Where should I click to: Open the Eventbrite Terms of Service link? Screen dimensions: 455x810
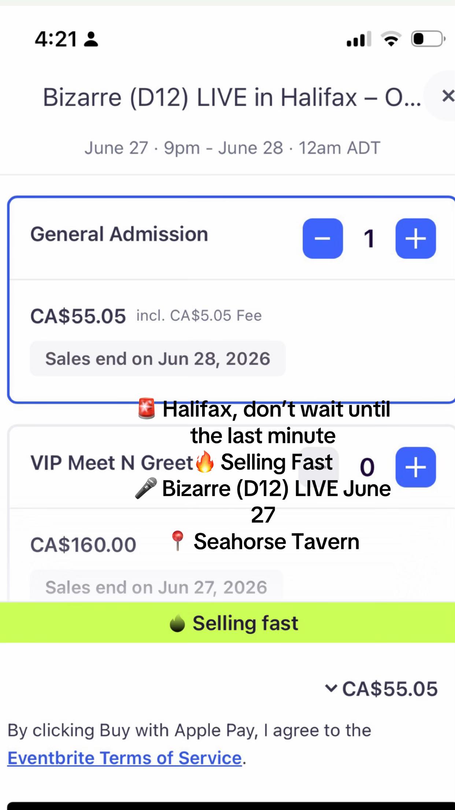point(125,758)
